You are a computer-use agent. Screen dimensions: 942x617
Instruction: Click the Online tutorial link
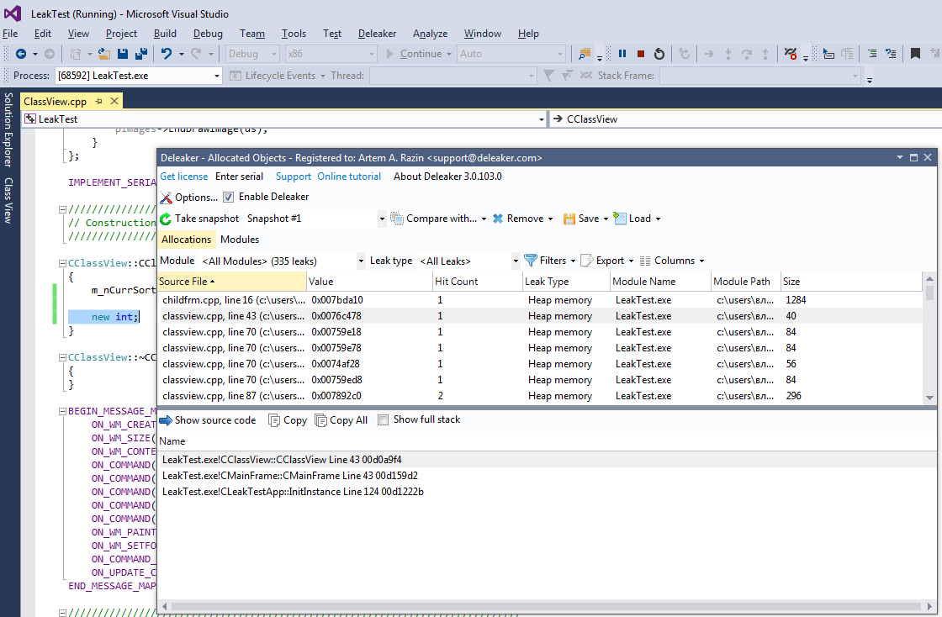pyautogui.click(x=348, y=177)
